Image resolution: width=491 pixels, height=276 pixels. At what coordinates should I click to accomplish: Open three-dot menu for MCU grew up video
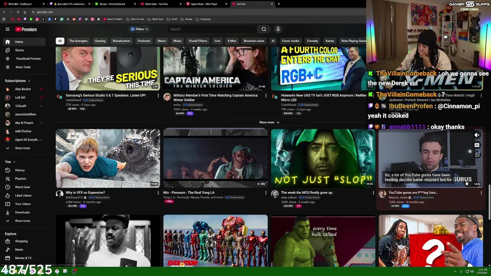[x=373, y=193]
